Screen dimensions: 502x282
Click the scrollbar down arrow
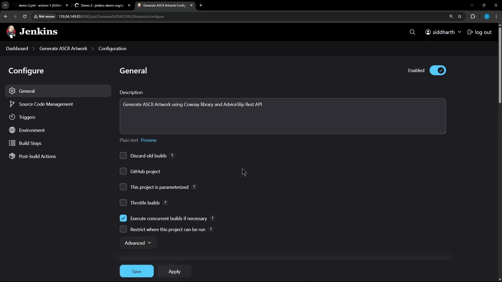pos(500,279)
